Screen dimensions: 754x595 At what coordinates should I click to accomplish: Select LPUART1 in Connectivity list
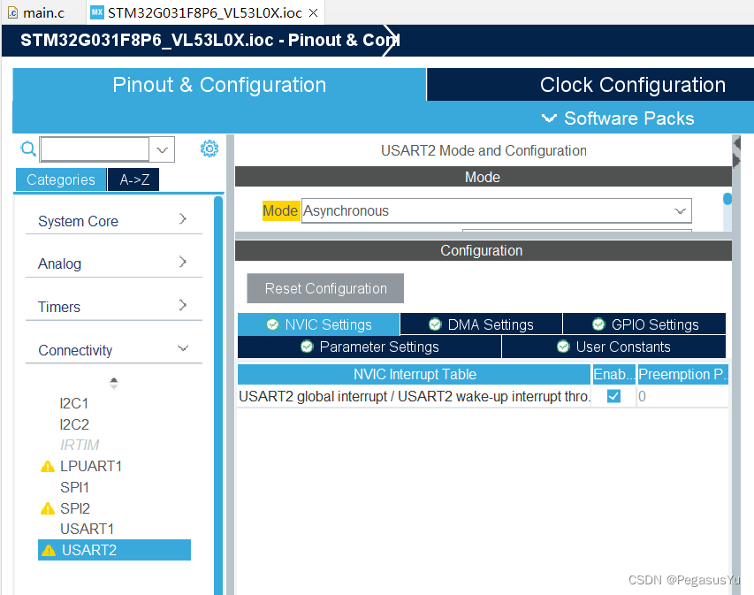click(x=91, y=467)
